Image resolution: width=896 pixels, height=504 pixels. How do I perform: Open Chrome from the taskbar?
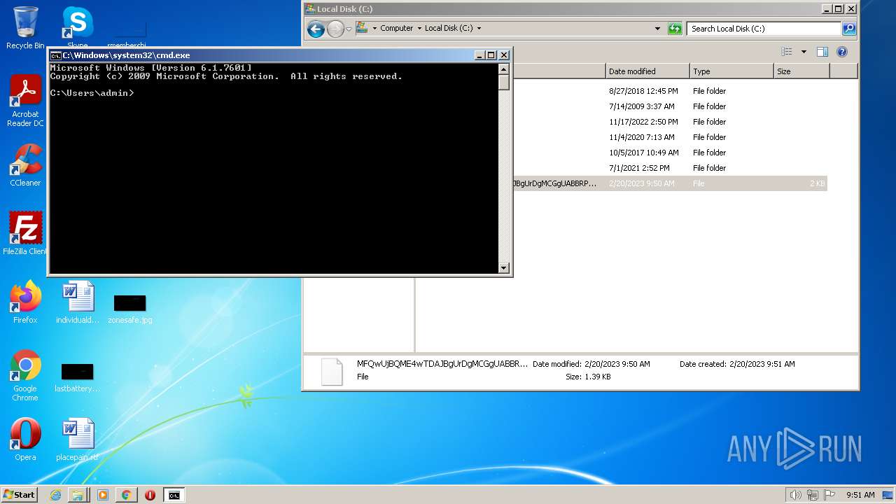126,495
